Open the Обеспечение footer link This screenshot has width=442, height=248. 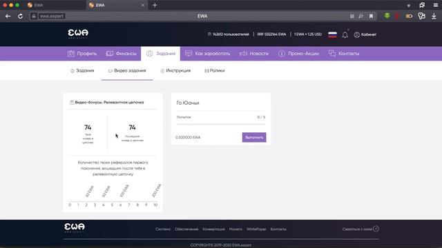pyautogui.click(x=186, y=229)
